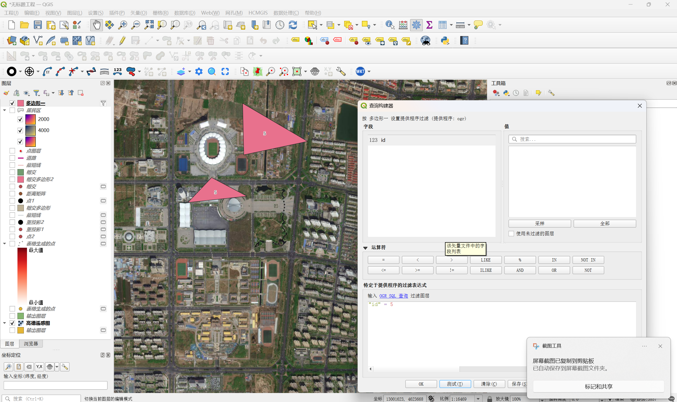Collapse the 居民区 layer group
Image resolution: width=677 pixels, height=402 pixels.
[x=4, y=110]
